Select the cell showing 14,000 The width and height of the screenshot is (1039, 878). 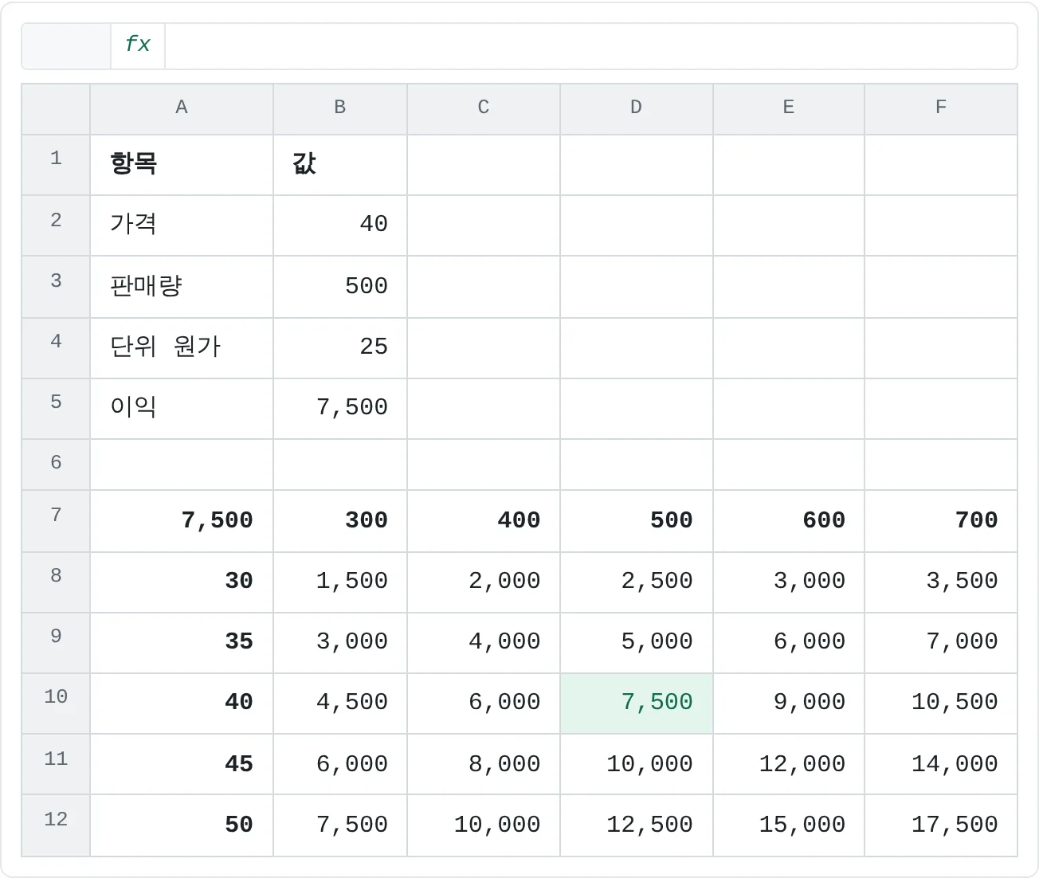coord(941,764)
